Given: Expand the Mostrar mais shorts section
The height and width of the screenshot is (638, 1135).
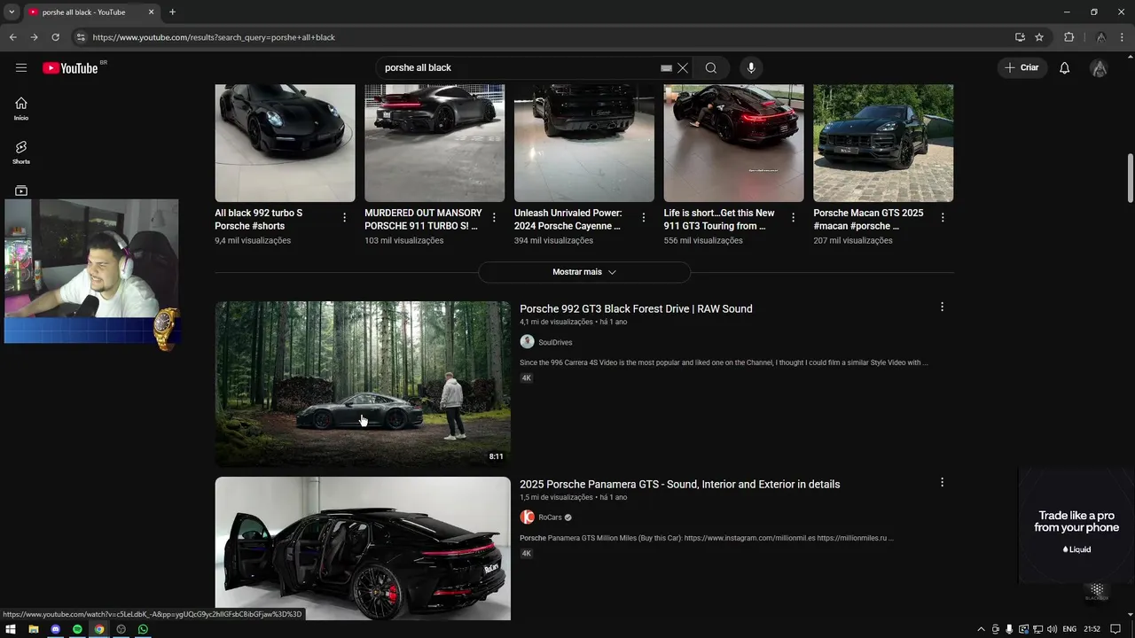Looking at the screenshot, I should (x=584, y=272).
